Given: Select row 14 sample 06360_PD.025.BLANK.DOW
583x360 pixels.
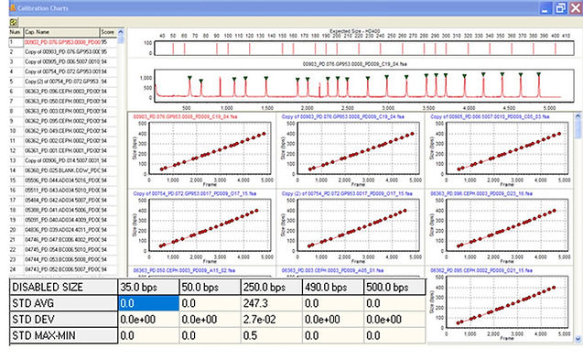Looking at the screenshot, I should coord(63,170).
